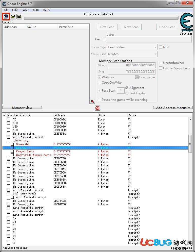Click the save table floppy icon
Viewport: 195px width, 252px height.
tap(19, 16)
